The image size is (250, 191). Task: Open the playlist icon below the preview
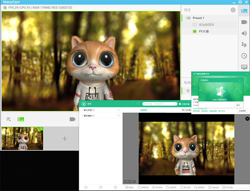point(9,119)
